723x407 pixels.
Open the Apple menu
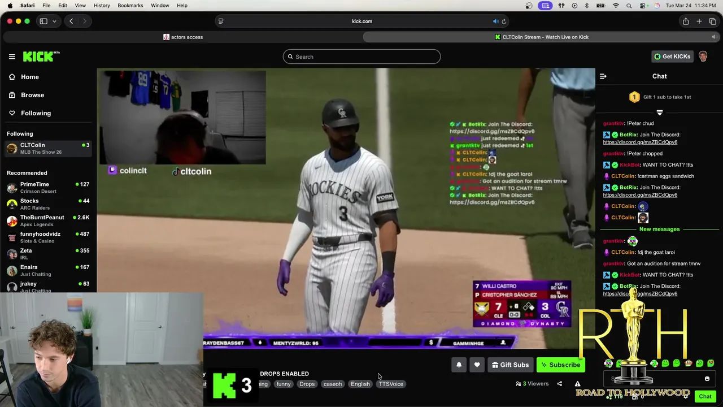(10, 5)
